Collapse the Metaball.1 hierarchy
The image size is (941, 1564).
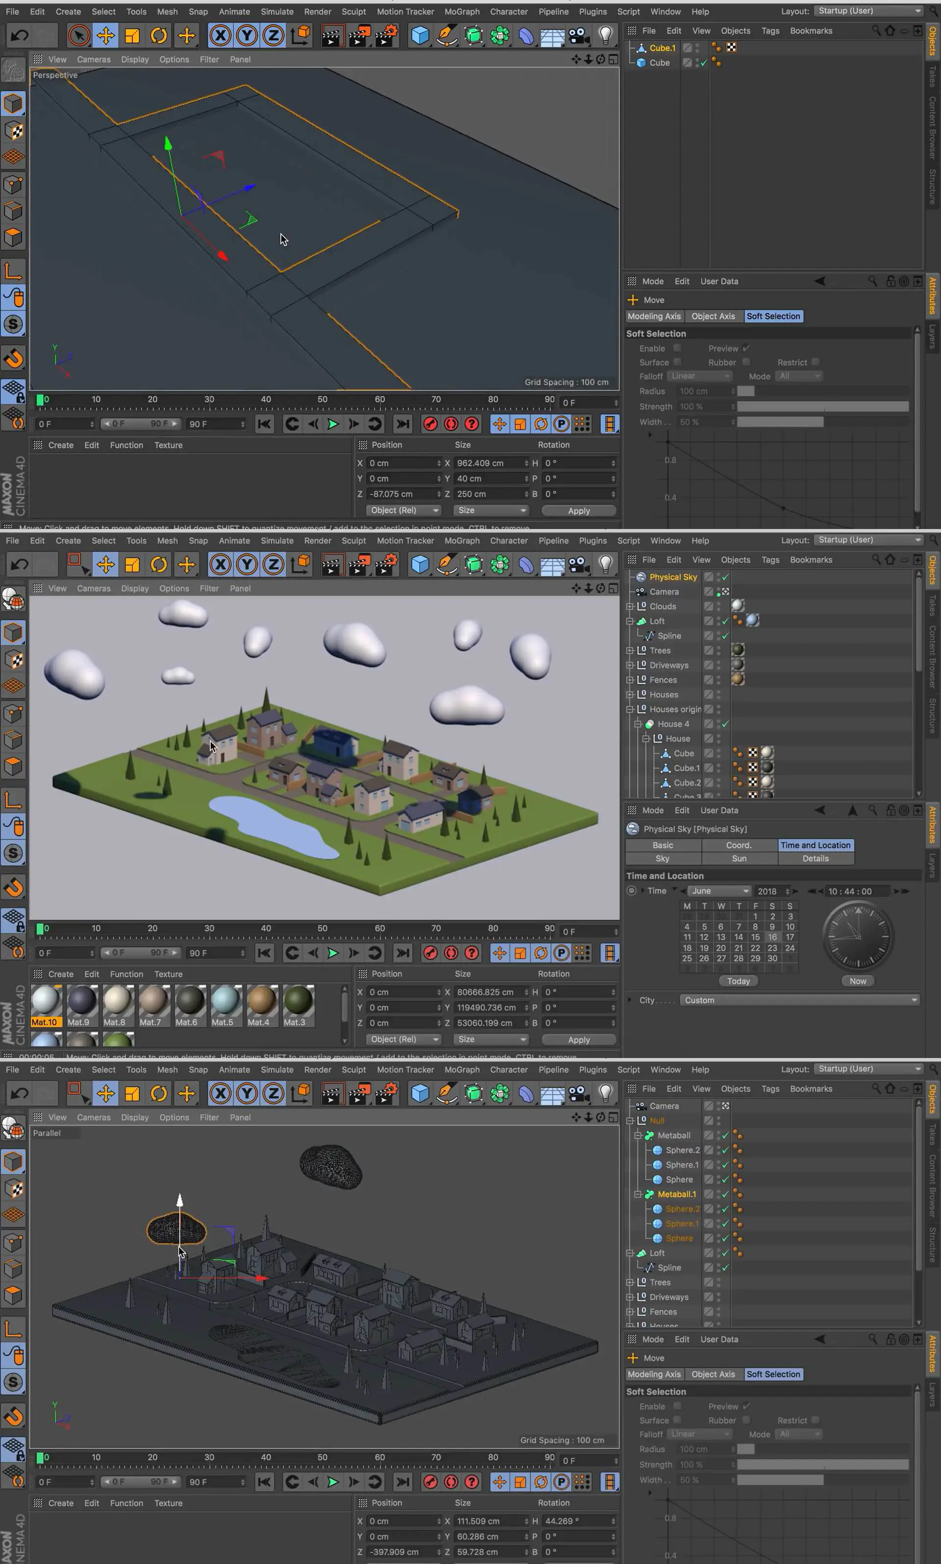[x=639, y=1195]
